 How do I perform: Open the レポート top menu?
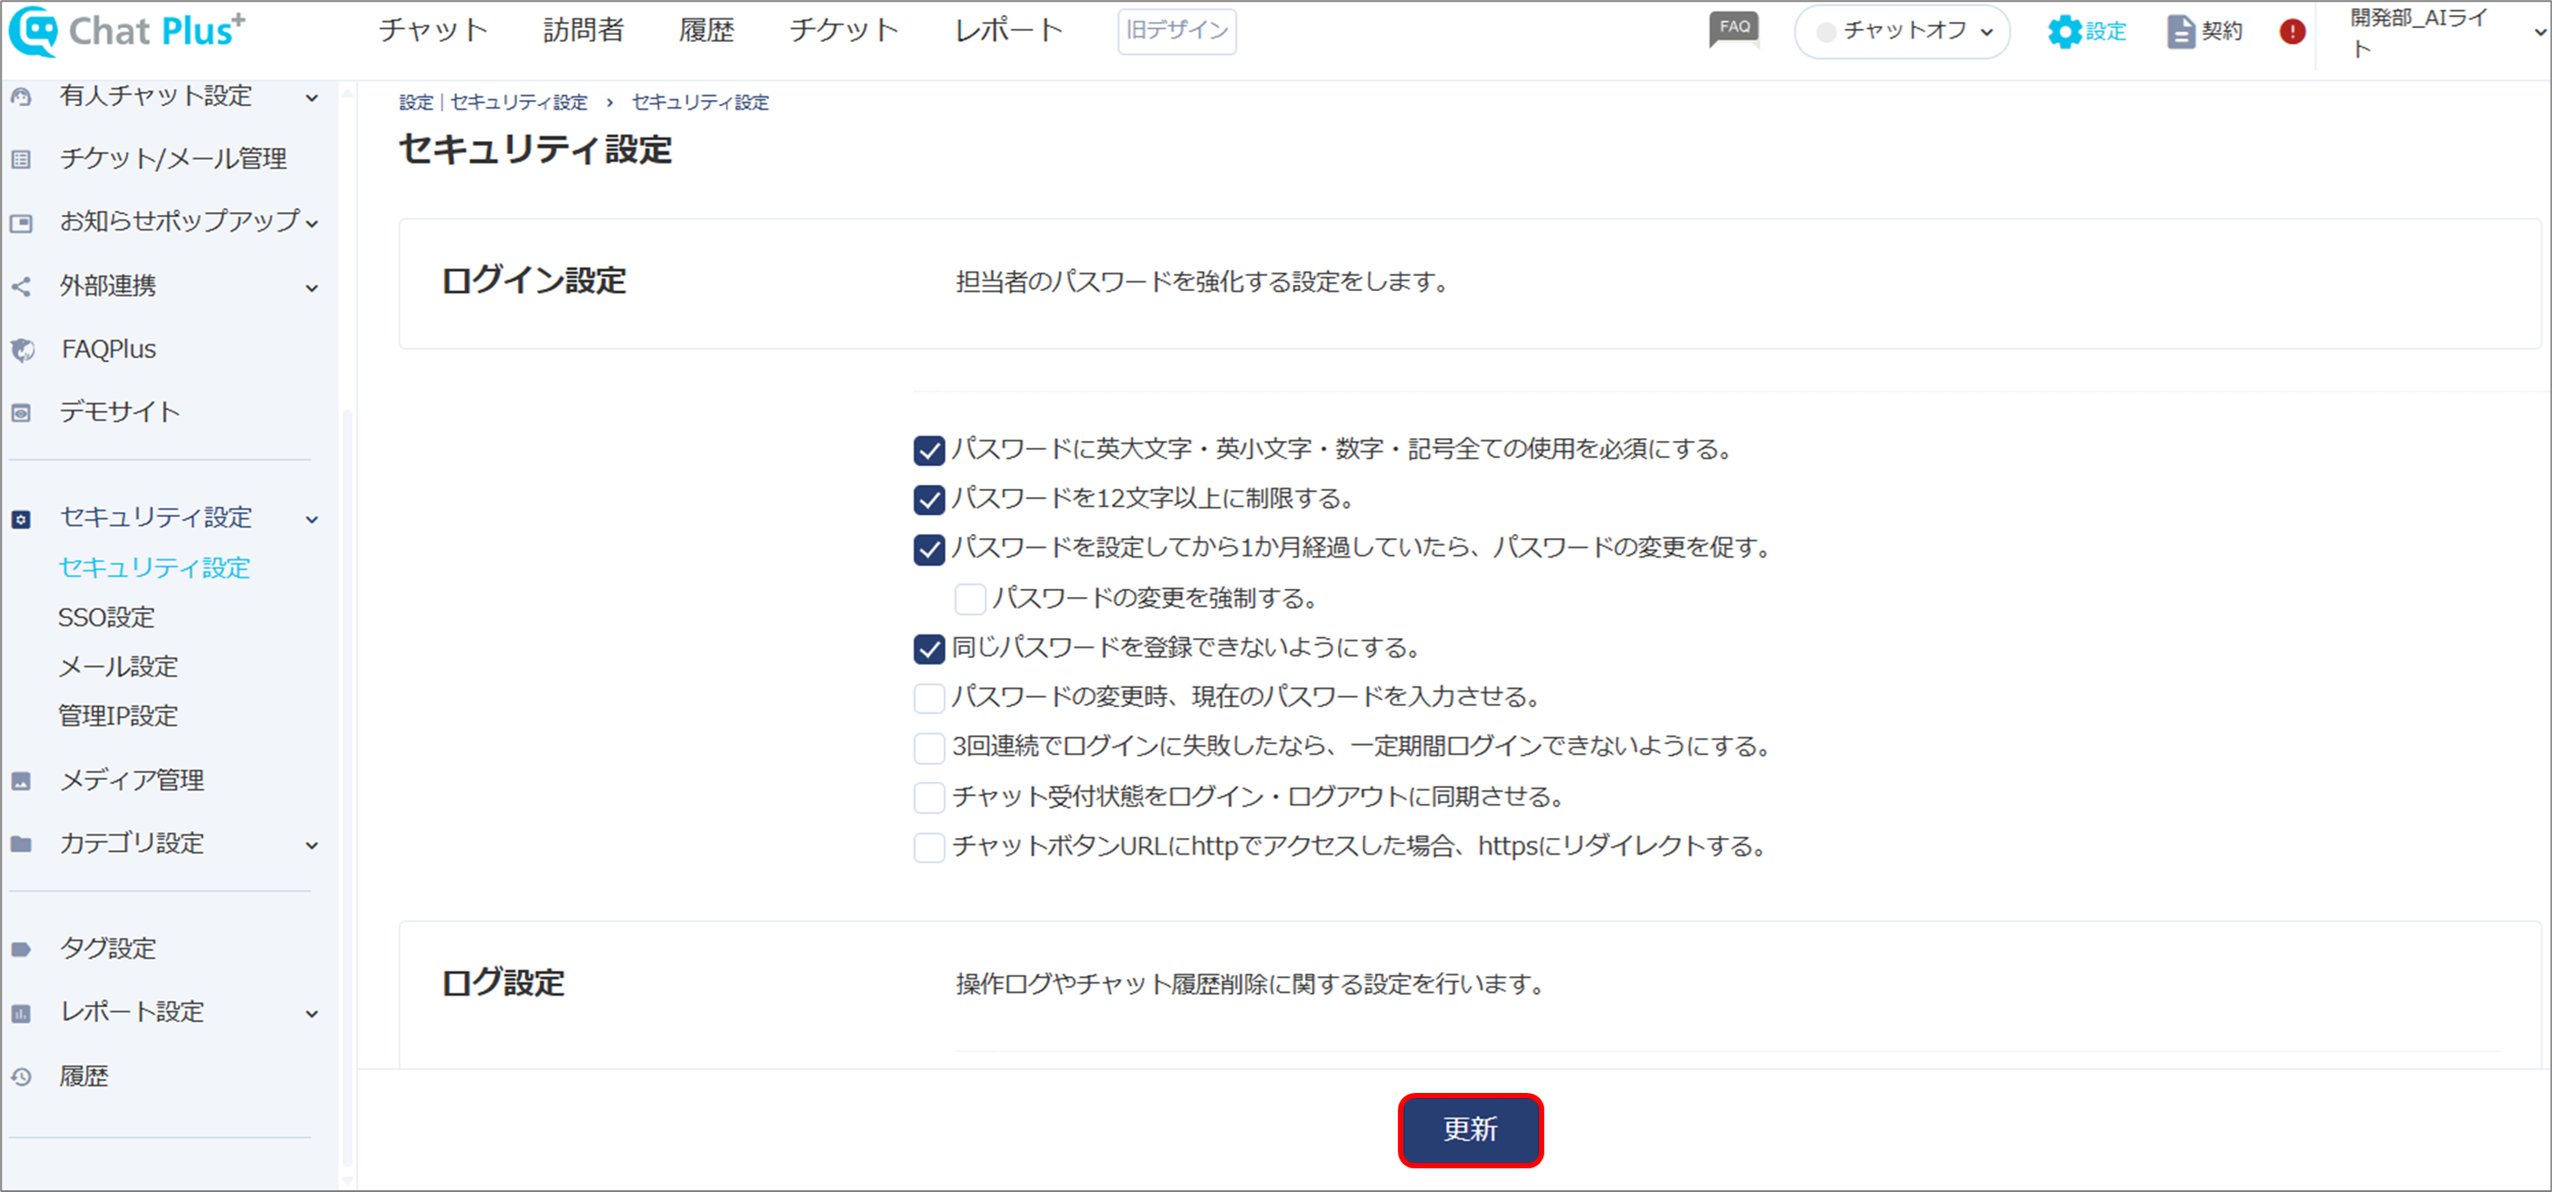[x=1009, y=31]
